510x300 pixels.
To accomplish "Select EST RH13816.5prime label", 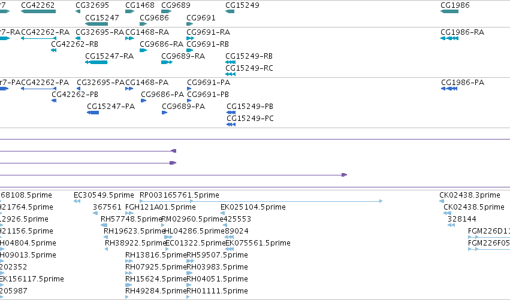I will [x=156, y=255].
